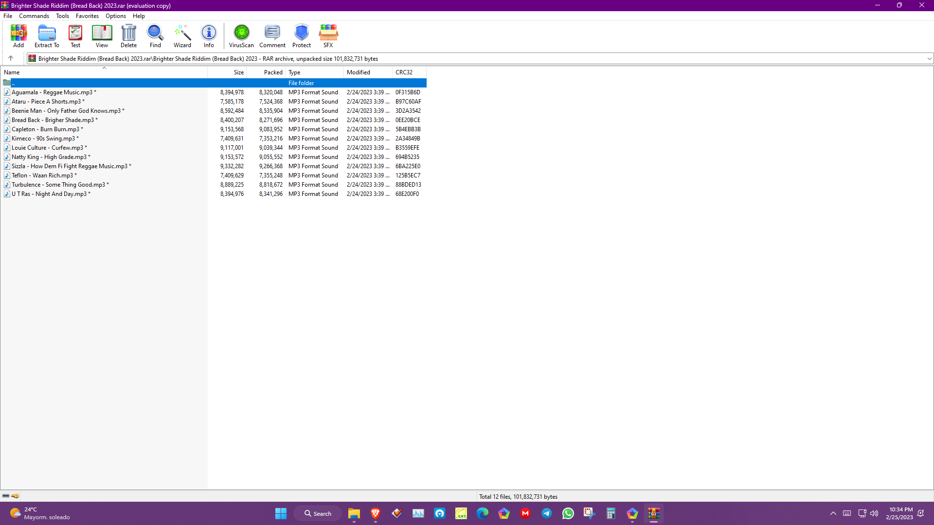Image resolution: width=934 pixels, height=525 pixels.
Task: Open Microsoft Edge from taskbar
Action: click(482, 513)
